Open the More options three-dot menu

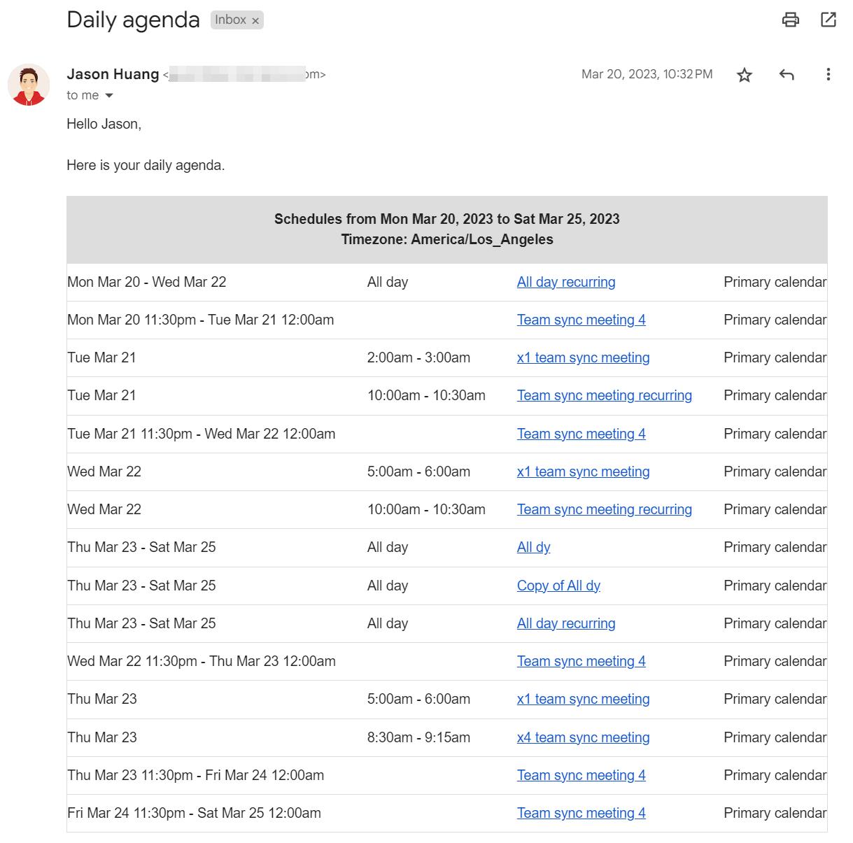[x=829, y=74]
